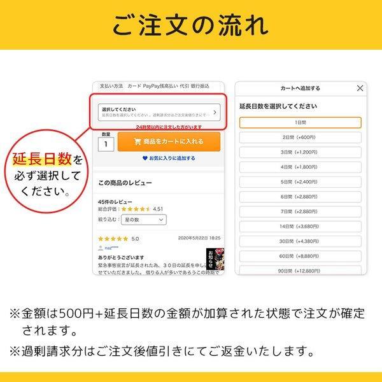Screen dimensions: 382x382
Task: Click chevron arrow in 選択してください box
Action: click(x=215, y=112)
